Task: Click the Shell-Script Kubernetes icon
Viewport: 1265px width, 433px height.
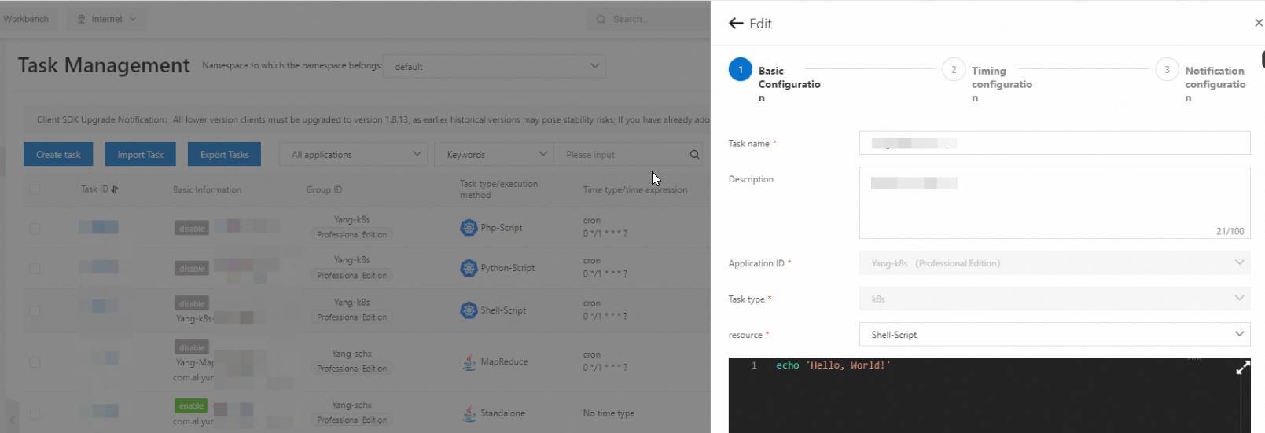Action: coord(469,310)
